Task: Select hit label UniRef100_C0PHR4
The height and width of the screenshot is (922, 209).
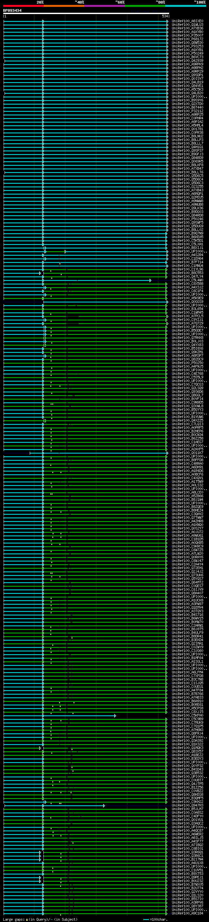Action: pos(187,118)
